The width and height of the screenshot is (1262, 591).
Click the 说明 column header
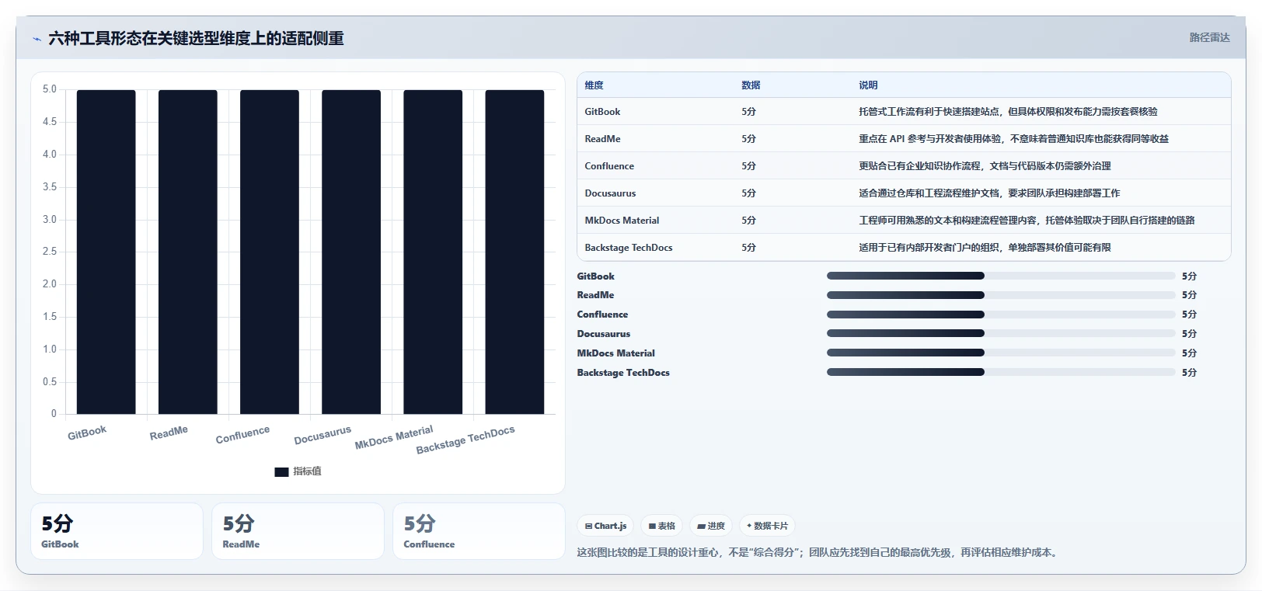(868, 85)
